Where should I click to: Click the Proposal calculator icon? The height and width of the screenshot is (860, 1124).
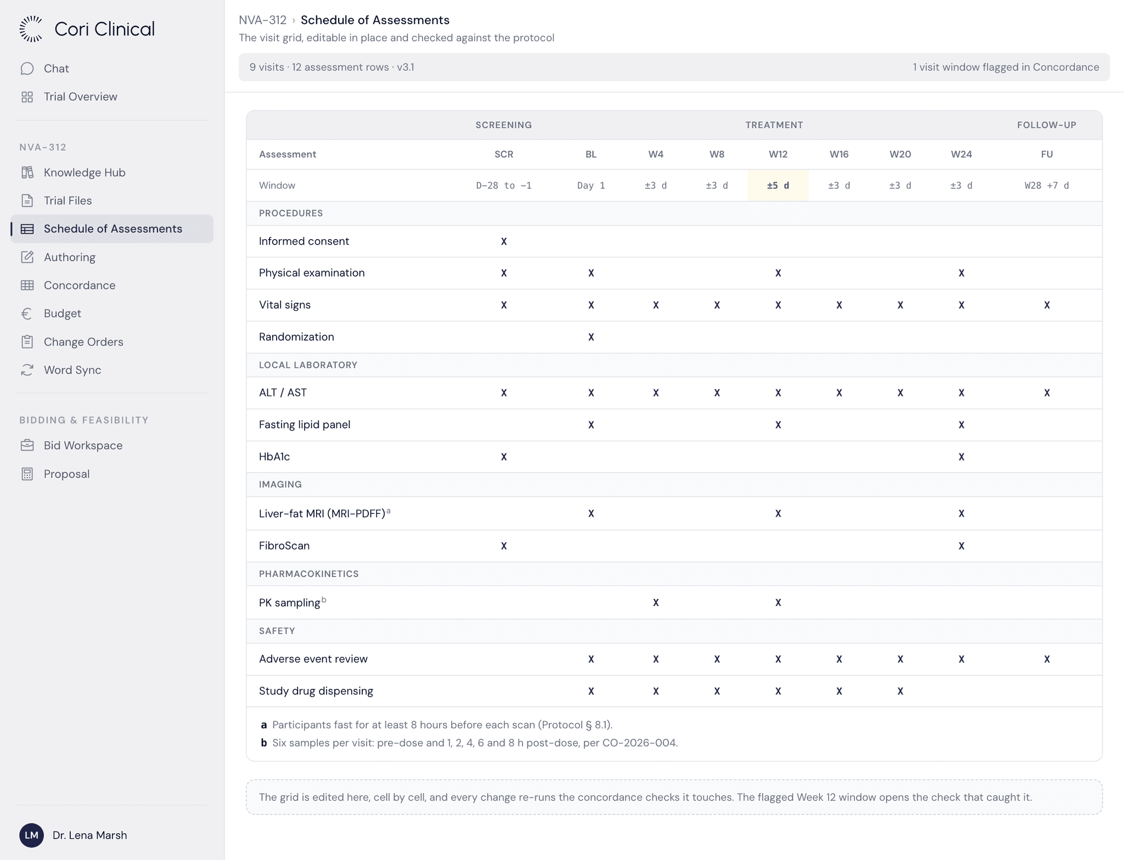click(27, 474)
